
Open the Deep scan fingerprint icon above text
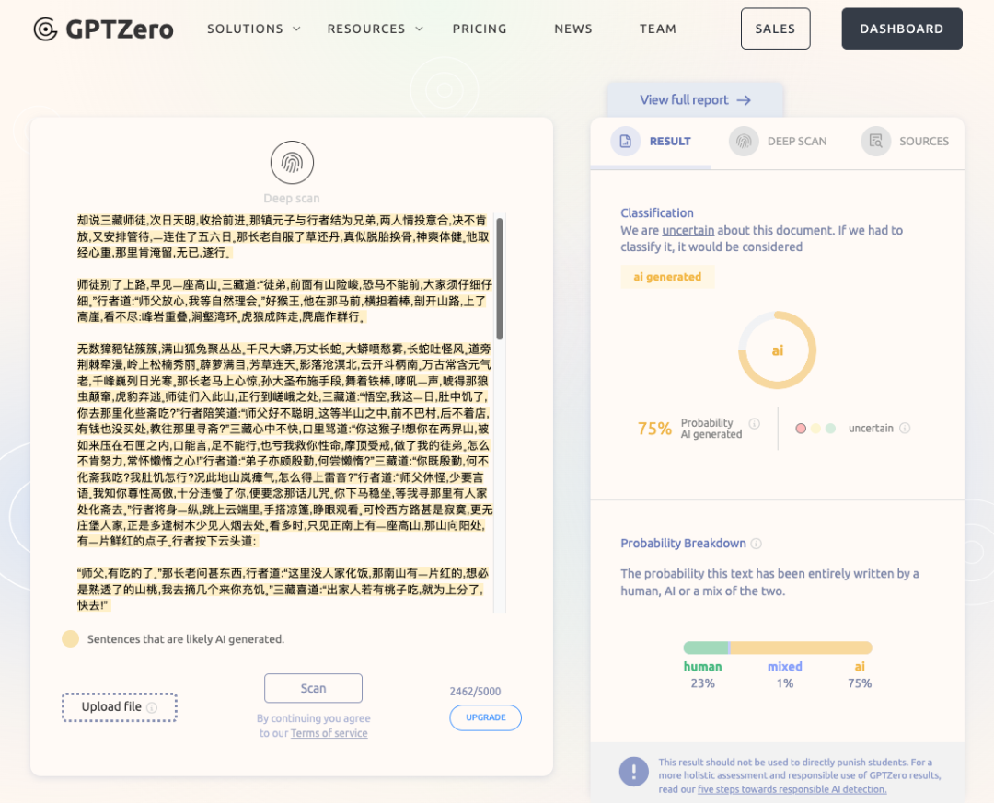click(292, 163)
